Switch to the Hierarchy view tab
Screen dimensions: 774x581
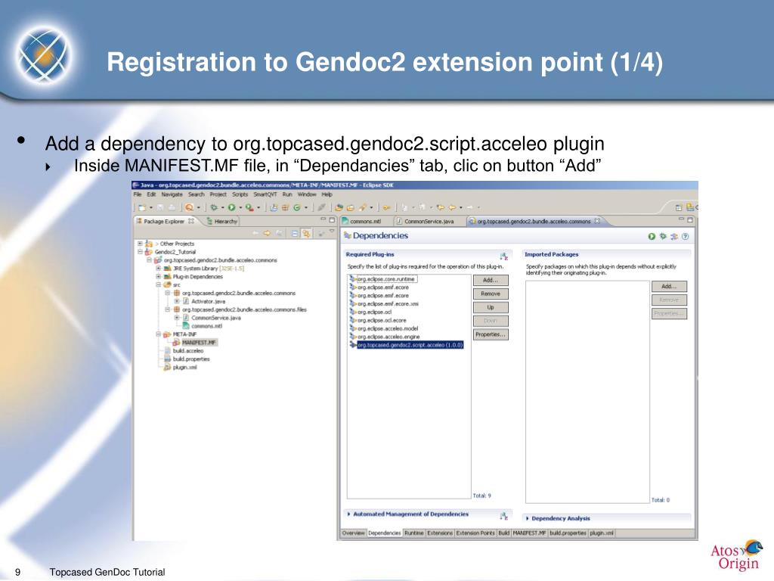click(222, 222)
